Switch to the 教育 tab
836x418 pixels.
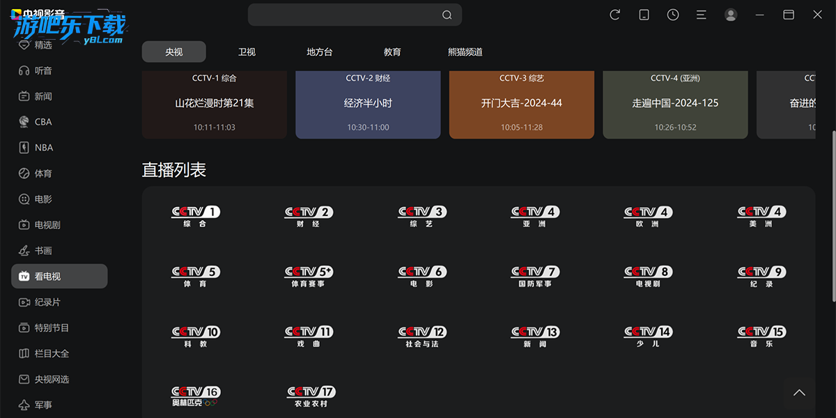tap(392, 52)
